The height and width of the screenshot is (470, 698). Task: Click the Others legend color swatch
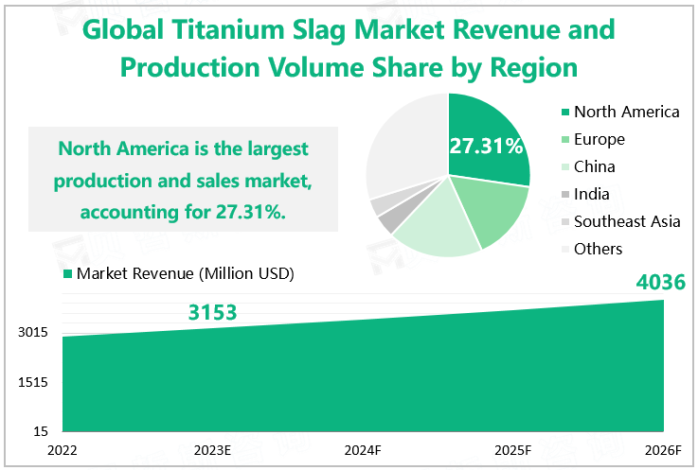pyautogui.click(x=564, y=250)
